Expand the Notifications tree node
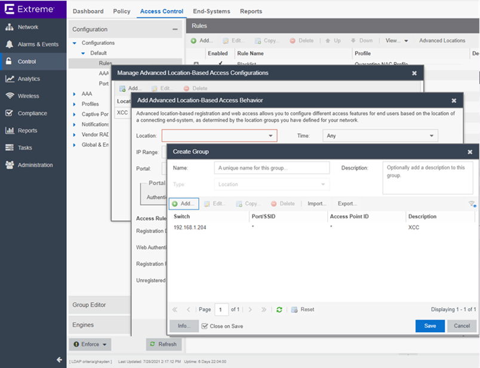The width and height of the screenshot is (480, 368). [75, 125]
